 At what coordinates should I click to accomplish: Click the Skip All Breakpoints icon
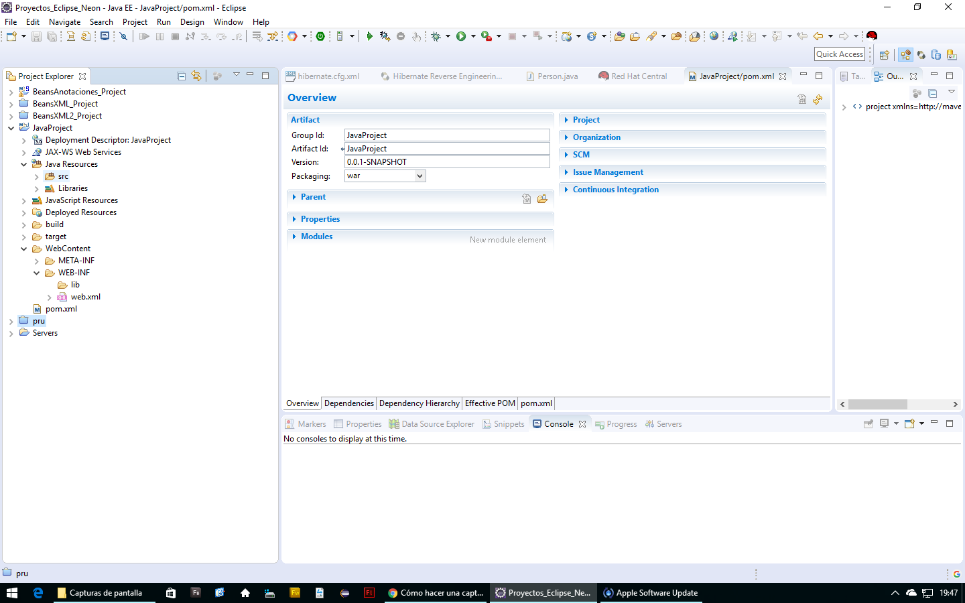click(123, 36)
